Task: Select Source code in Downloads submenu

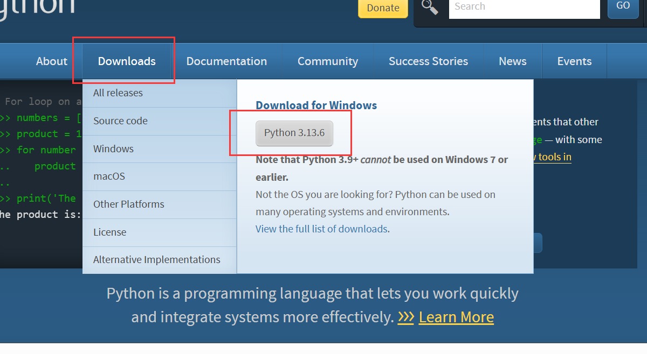Action: 160,121
